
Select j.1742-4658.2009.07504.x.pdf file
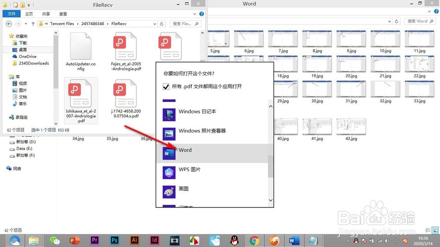[126, 99]
